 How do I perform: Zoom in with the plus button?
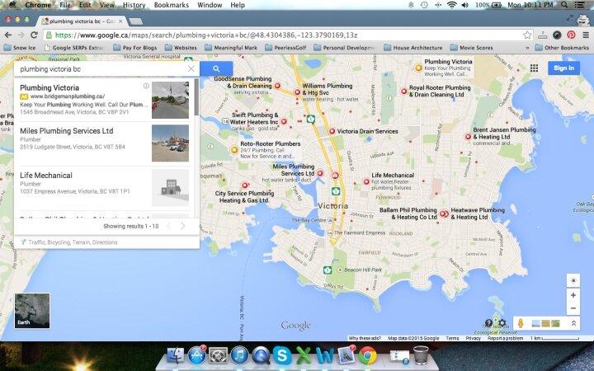(x=573, y=295)
